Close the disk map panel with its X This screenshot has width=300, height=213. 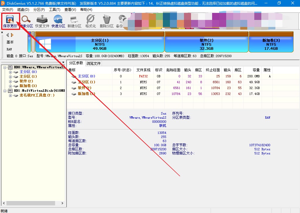point(2,33)
